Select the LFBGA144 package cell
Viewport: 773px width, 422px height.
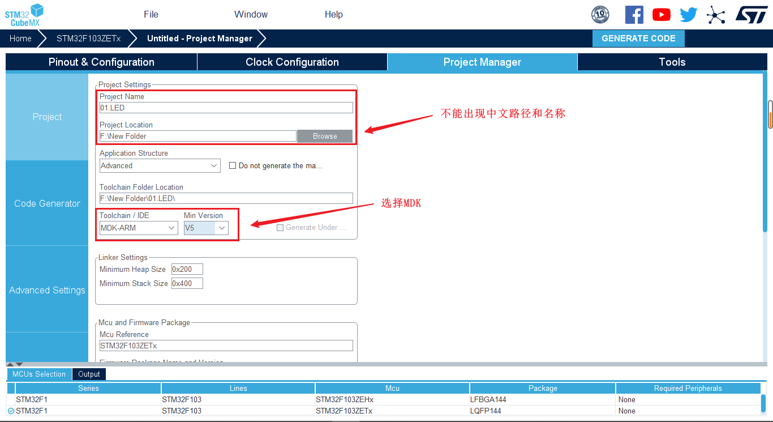coord(543,399)
